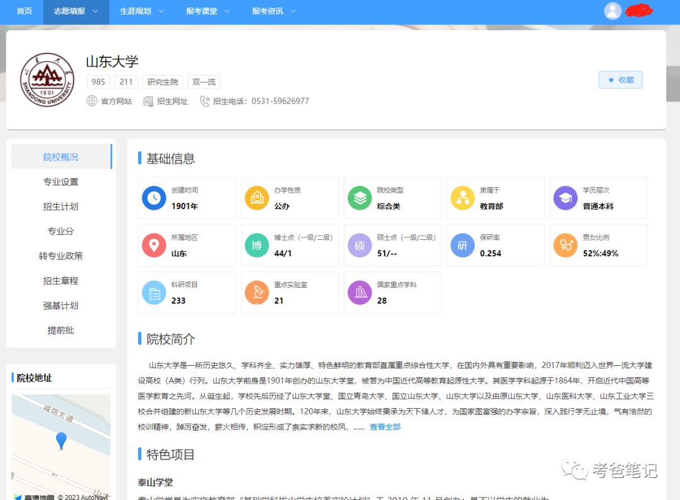Go to 首页 in top navigation
Screen dimensions: 680x500
click(25, 11)
